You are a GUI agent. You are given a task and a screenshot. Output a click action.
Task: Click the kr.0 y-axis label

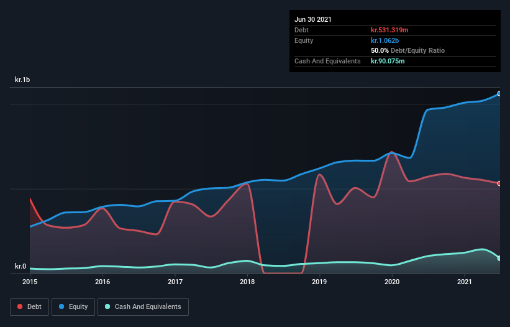pos(20,266)
